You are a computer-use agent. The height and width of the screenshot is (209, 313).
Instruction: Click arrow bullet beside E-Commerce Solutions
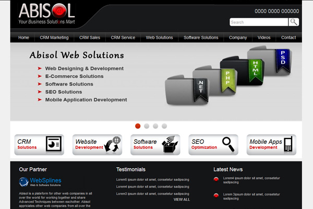(40, 76)
